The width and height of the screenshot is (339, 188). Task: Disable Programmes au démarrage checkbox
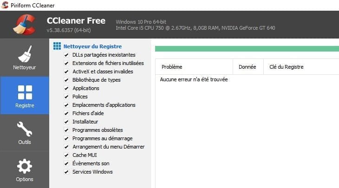pyautogui.click(x=66, y=138)
